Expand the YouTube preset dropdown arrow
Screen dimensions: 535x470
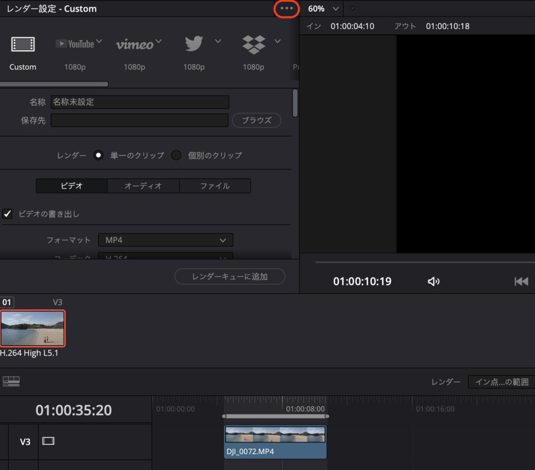pyautogui.click(x=99, y=41)
